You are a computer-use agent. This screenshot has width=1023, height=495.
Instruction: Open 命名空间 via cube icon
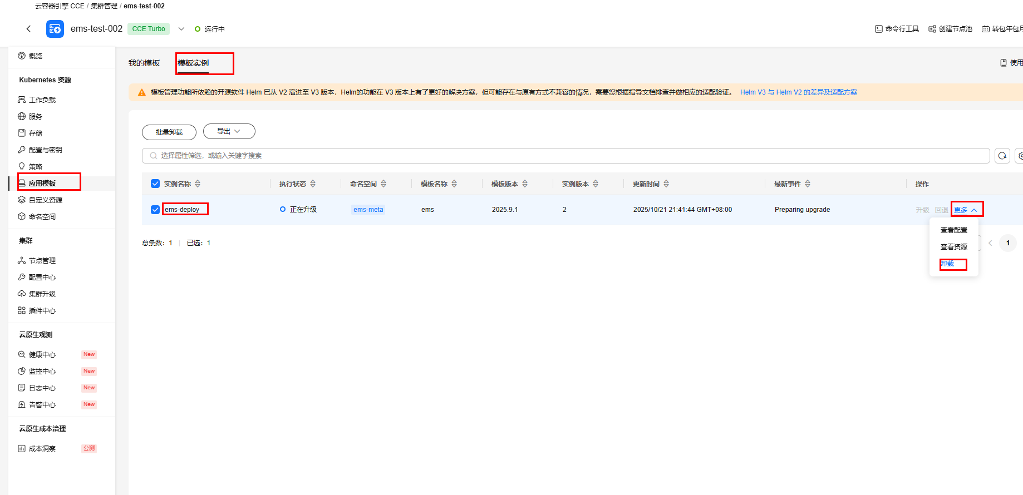coord(22,216)
